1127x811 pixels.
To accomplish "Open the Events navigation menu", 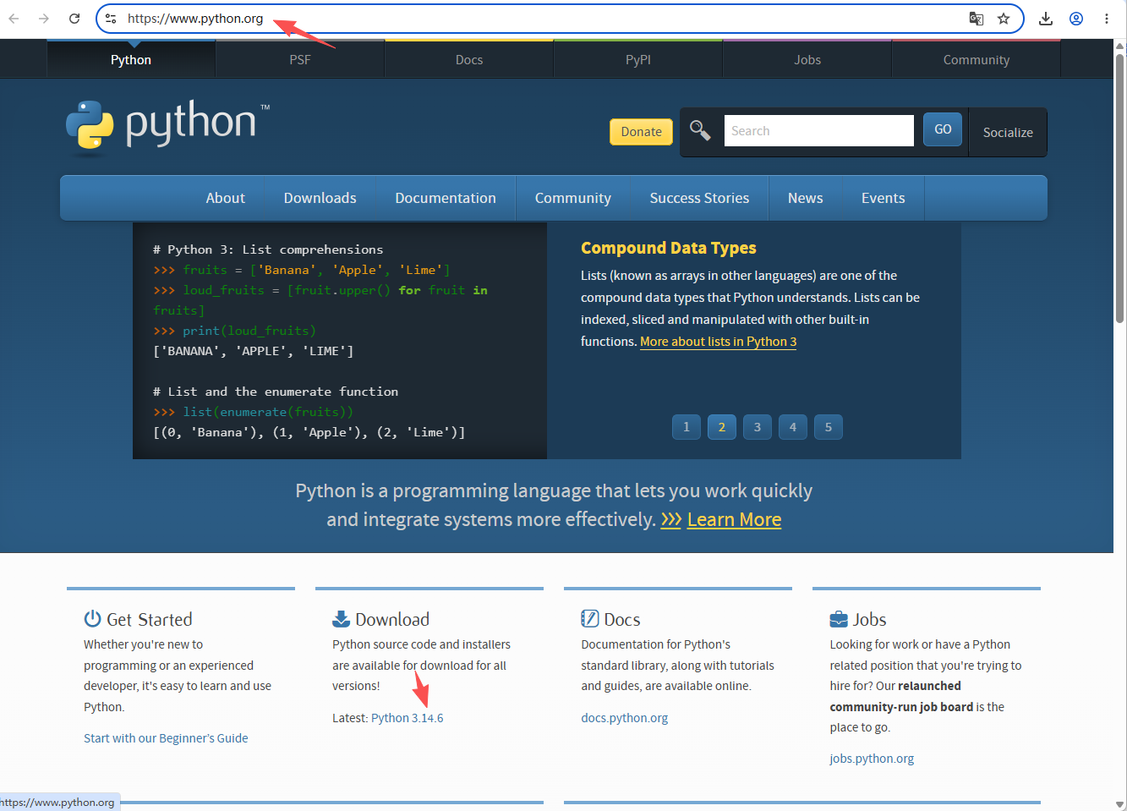I will (883, 198).
